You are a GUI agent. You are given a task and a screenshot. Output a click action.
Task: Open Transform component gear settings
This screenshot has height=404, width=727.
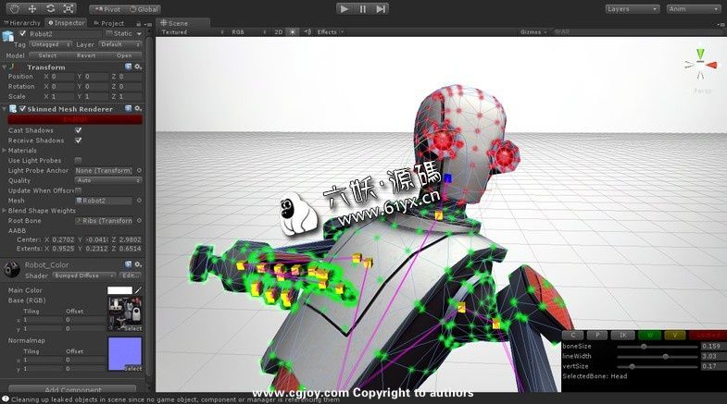(138, 67)
